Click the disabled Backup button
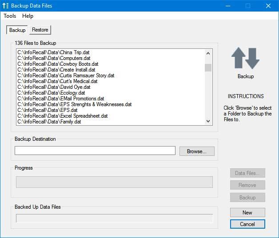Screen dimensions: 279x238 pyautogui.click(x=247, y=198)
